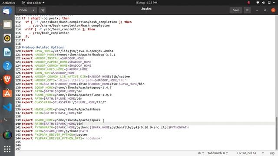
Task: Click HBASE_HOME export on line 136
Action: [x=61, y=109]
